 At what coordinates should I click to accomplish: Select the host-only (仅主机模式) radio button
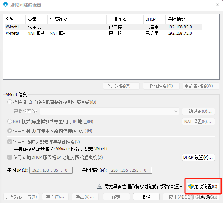click(x=10, y=131)
